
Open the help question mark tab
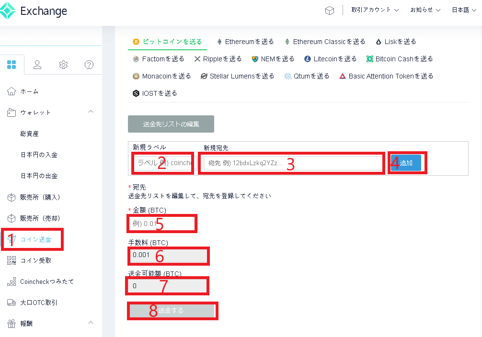(x=89, y=65)
